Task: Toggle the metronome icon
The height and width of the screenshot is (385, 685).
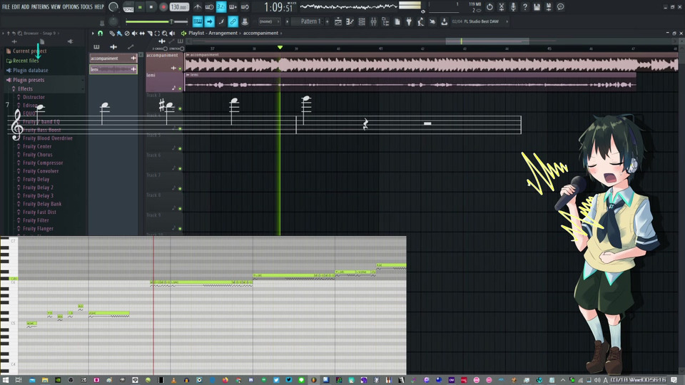Action: (198, 7)
